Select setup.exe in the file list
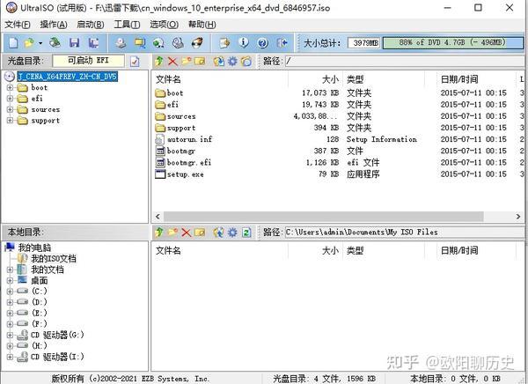Screen dimensions: 528x384 point(185,174)
